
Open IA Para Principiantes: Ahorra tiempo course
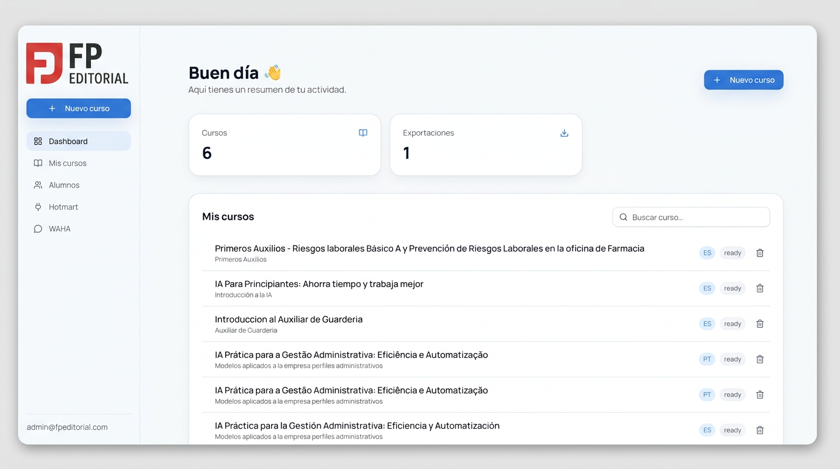coord(319,284)
